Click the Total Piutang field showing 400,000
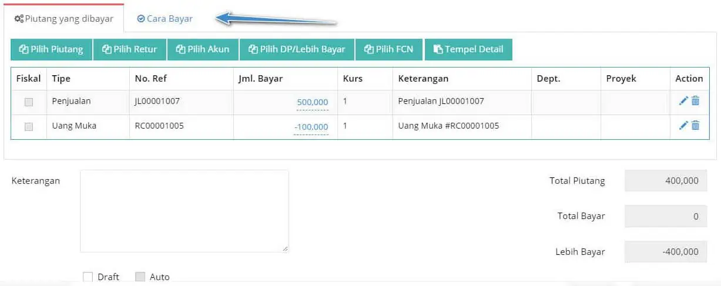Viewport: 721px width, 286px height. click(x=667, y=181)
